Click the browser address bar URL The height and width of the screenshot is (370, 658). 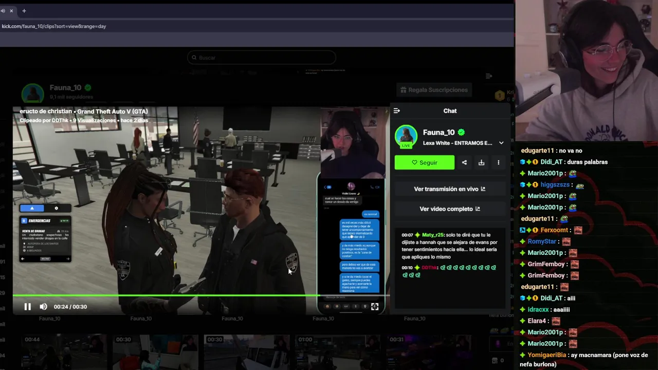pyautogui.click(x=54, y=26)
